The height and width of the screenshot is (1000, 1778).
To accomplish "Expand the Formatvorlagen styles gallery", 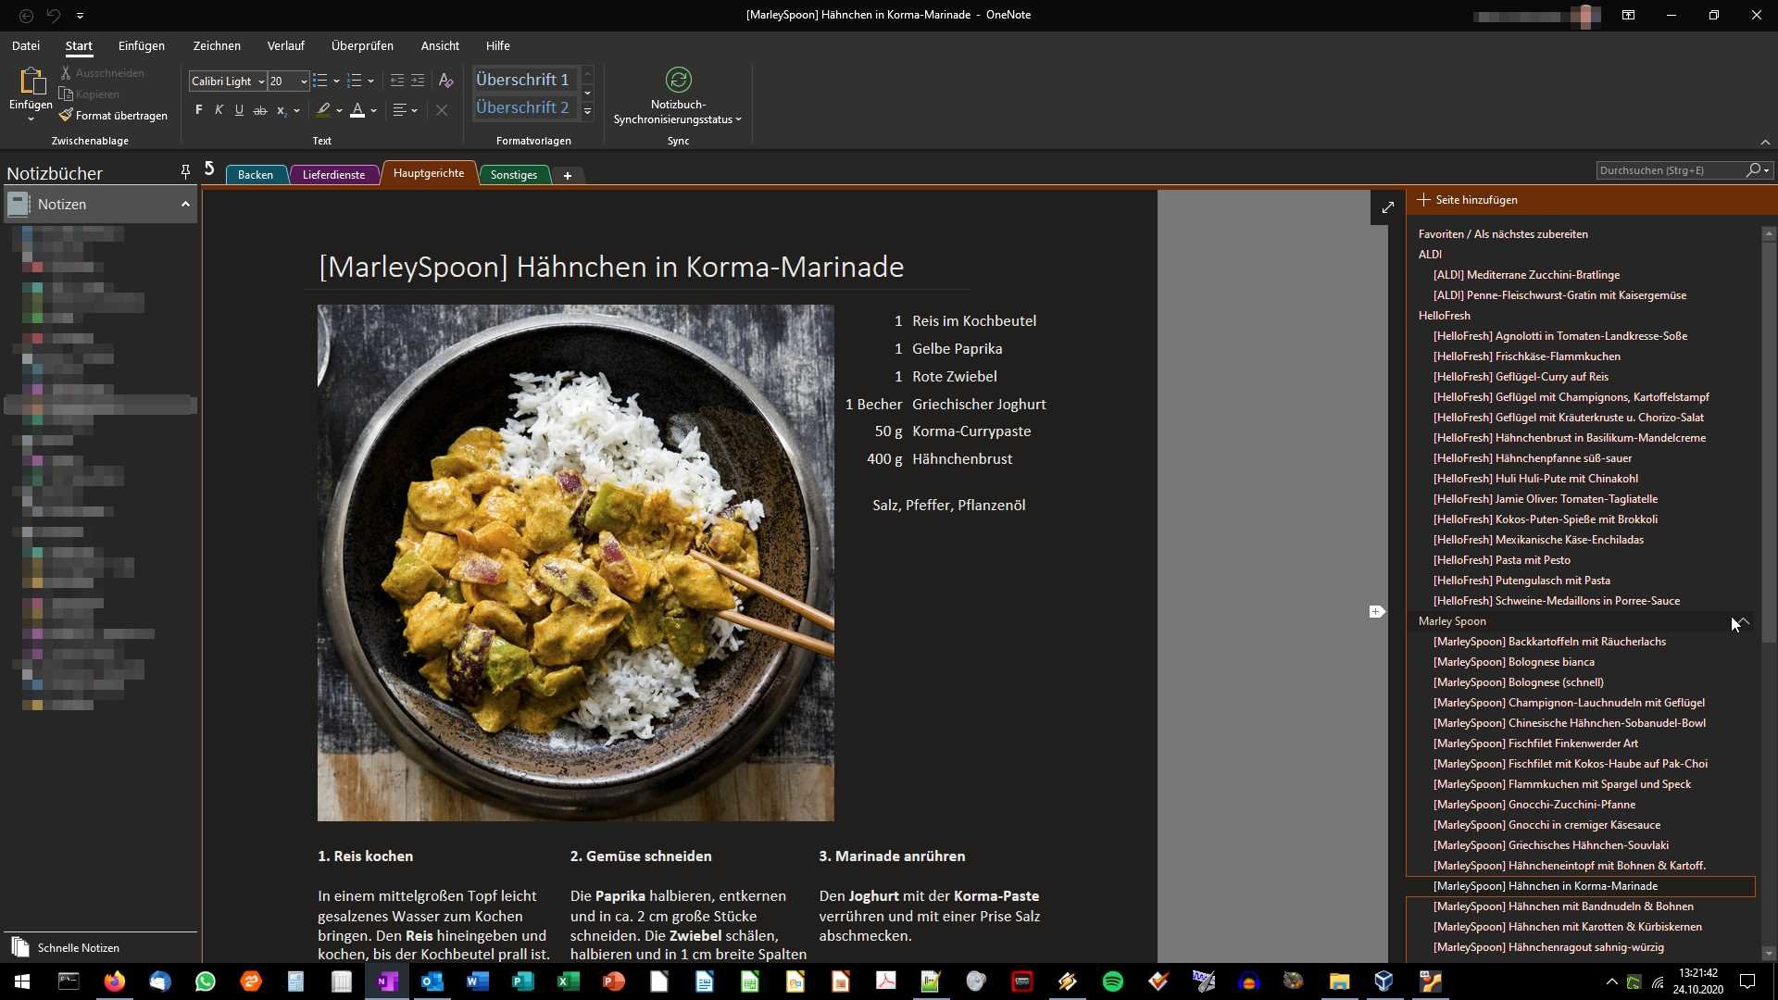I will tap(587, 111).
